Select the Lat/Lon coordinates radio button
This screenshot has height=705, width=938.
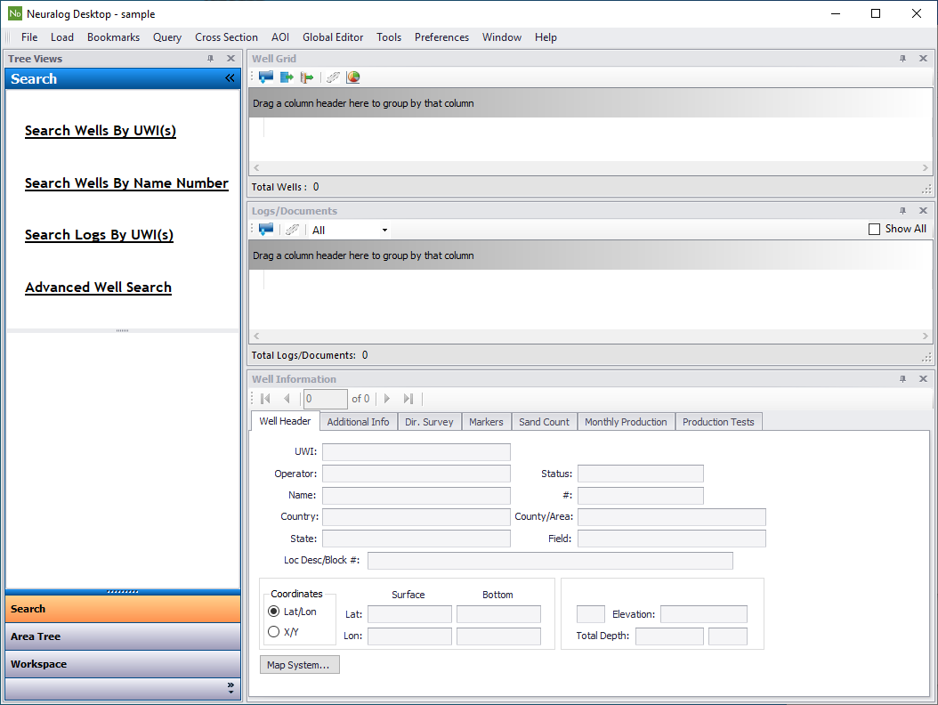274,611
